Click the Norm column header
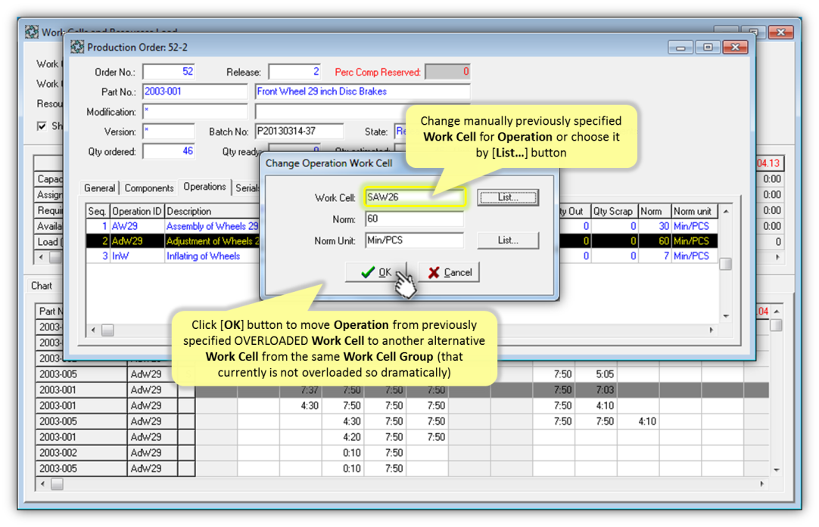Screen dimensions: 819x527 655,211
